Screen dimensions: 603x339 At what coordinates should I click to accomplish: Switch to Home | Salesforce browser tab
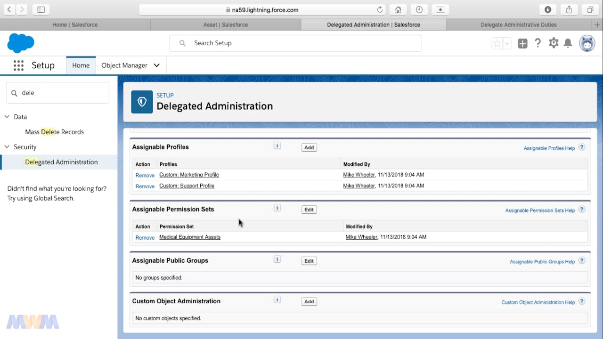[75, 24]
